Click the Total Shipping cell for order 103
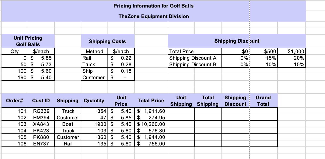Viewport: 325px width, 159px height. coord(208,124)
